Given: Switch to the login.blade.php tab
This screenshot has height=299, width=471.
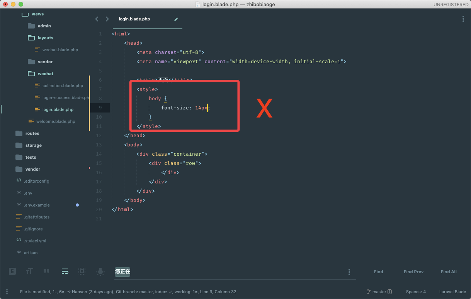Looking at the screenshot, I should 134,19.
